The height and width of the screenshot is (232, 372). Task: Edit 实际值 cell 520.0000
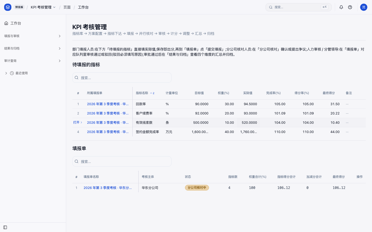[x=249, y=123]
